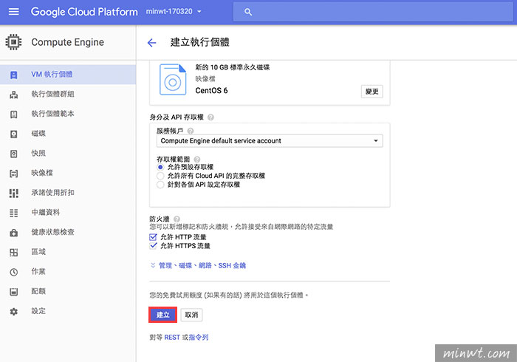Click the 中繼資料 metadata sidebar icon

[13, 213]
